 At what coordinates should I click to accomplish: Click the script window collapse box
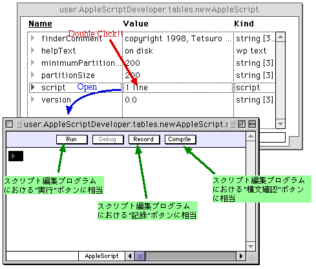click(x=252, y=125)
